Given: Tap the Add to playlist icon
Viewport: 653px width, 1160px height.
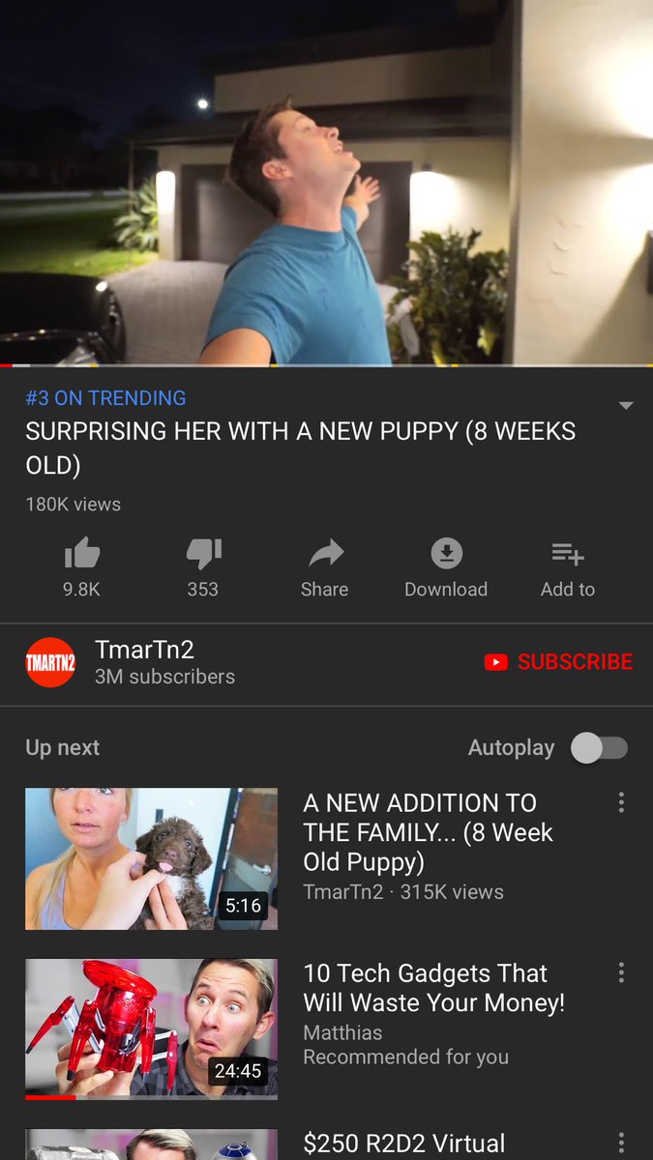Looking at the screenshot, I should pos(568,554).
